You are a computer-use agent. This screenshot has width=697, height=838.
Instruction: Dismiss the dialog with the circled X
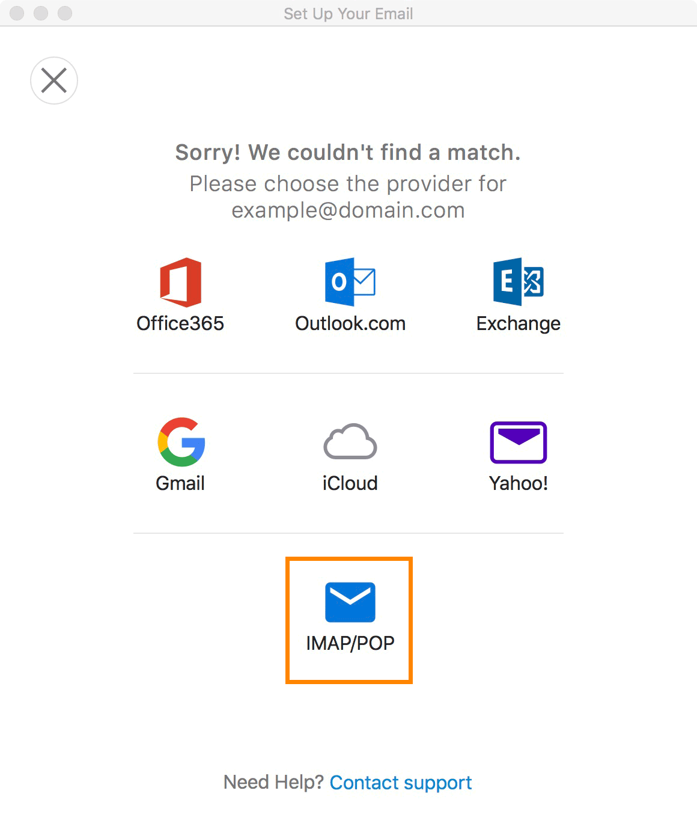pos(54,81)
